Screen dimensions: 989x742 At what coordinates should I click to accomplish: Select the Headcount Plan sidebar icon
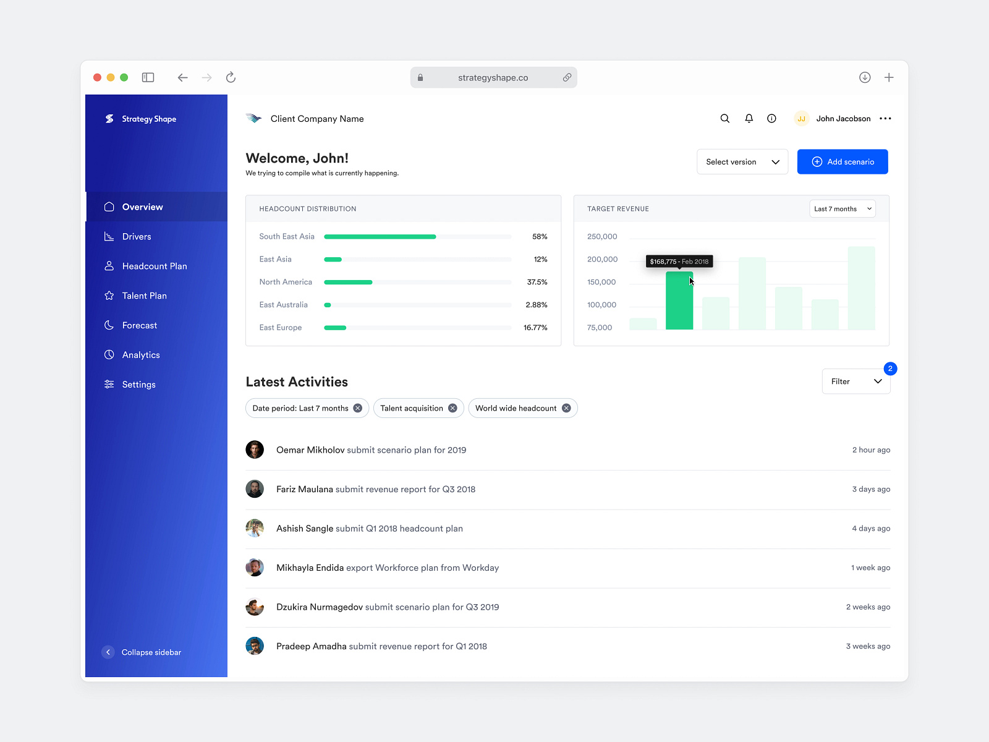(108, 266)
